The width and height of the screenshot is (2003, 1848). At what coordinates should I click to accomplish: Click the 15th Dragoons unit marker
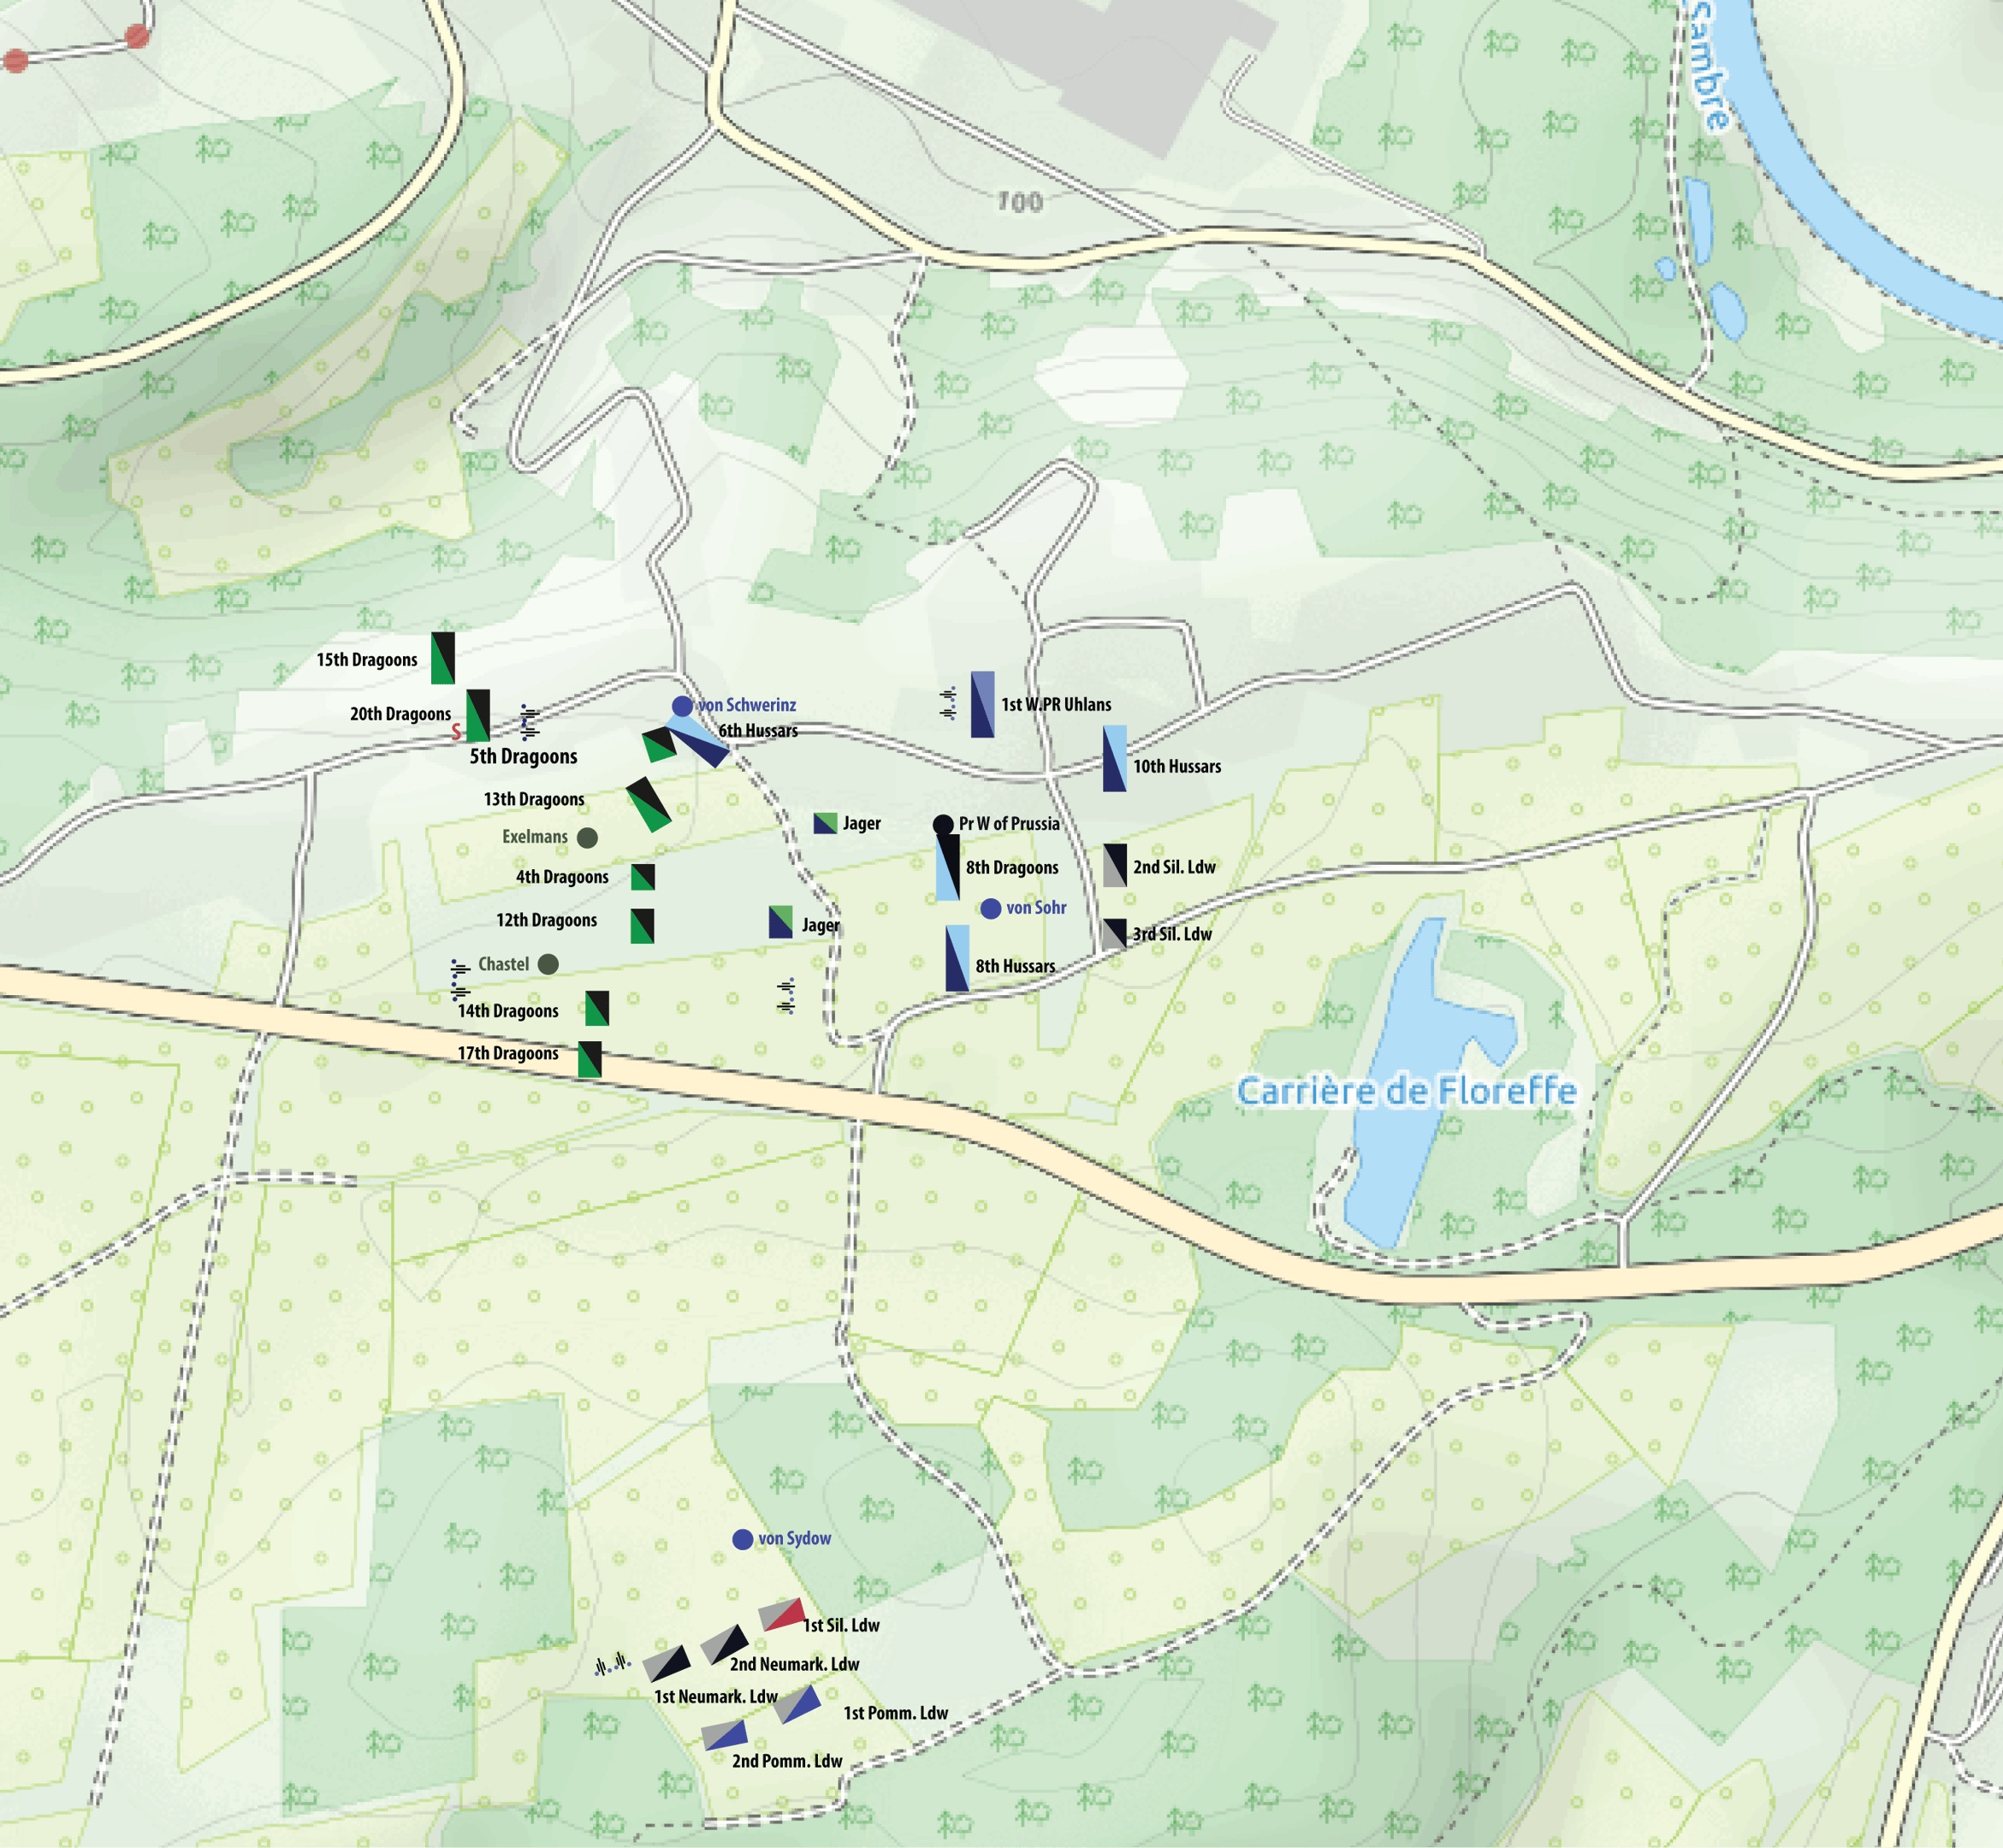click(443, 658)
